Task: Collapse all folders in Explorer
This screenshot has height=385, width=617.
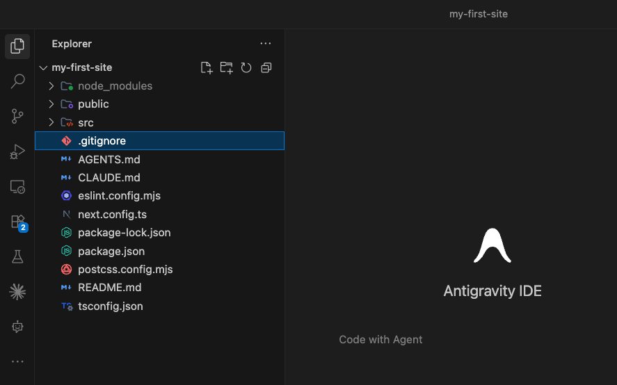Action: click(266, 67)
